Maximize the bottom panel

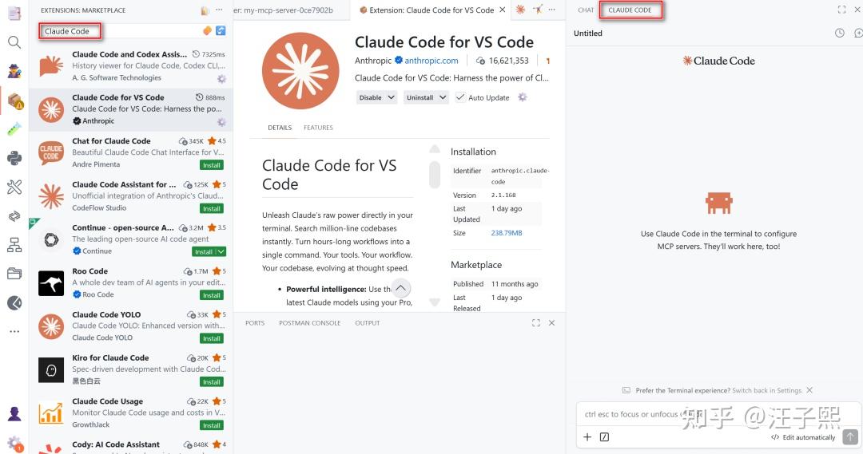536,322
